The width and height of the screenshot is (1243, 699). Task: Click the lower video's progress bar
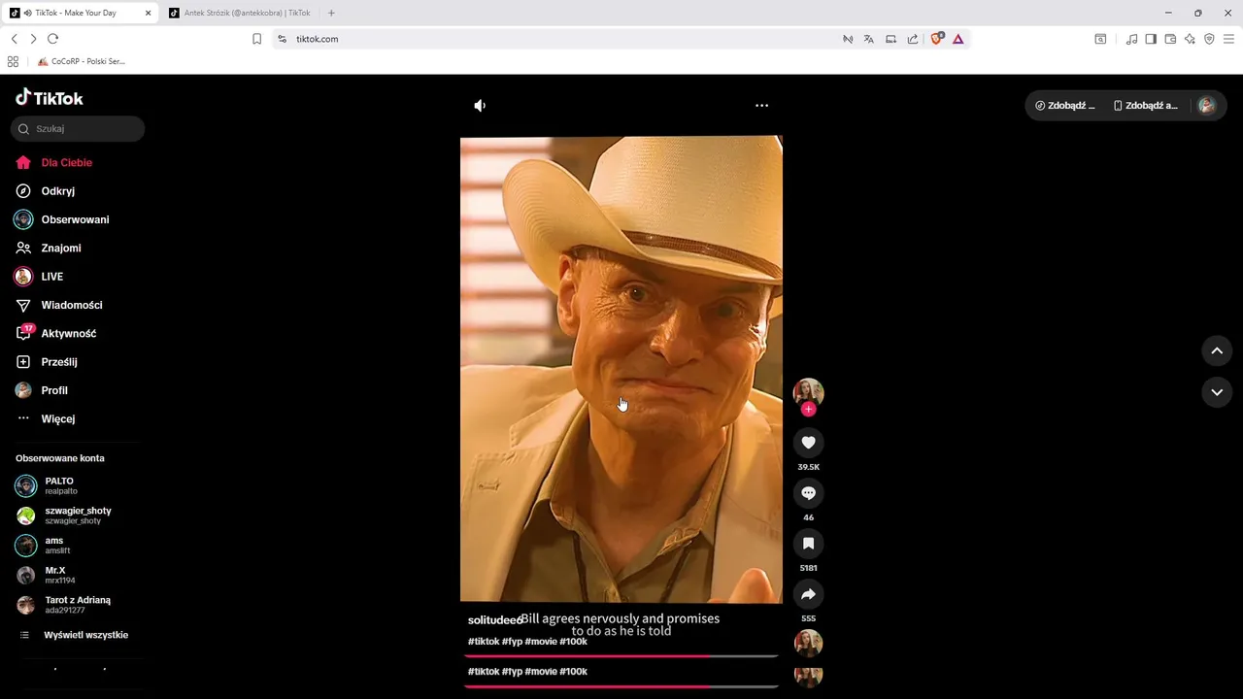tap(621, 686)
